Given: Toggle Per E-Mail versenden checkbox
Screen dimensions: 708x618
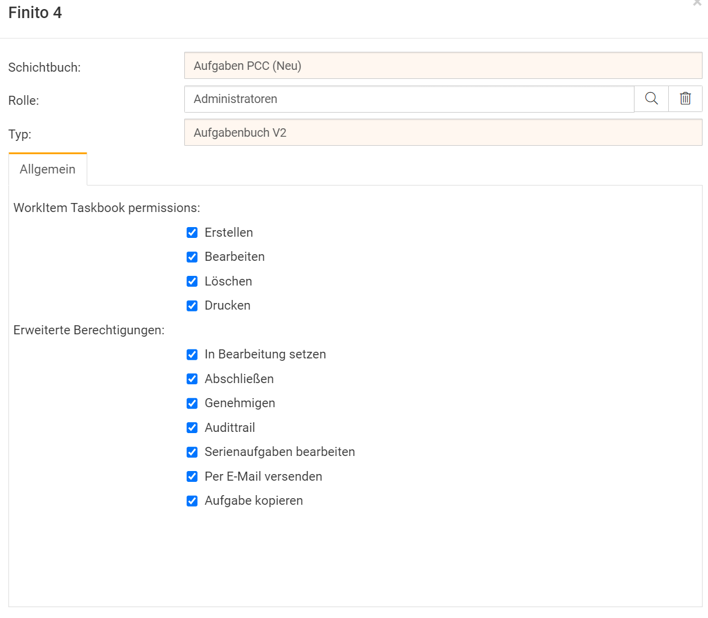Looking at the screenshot, I should (192, 476).
